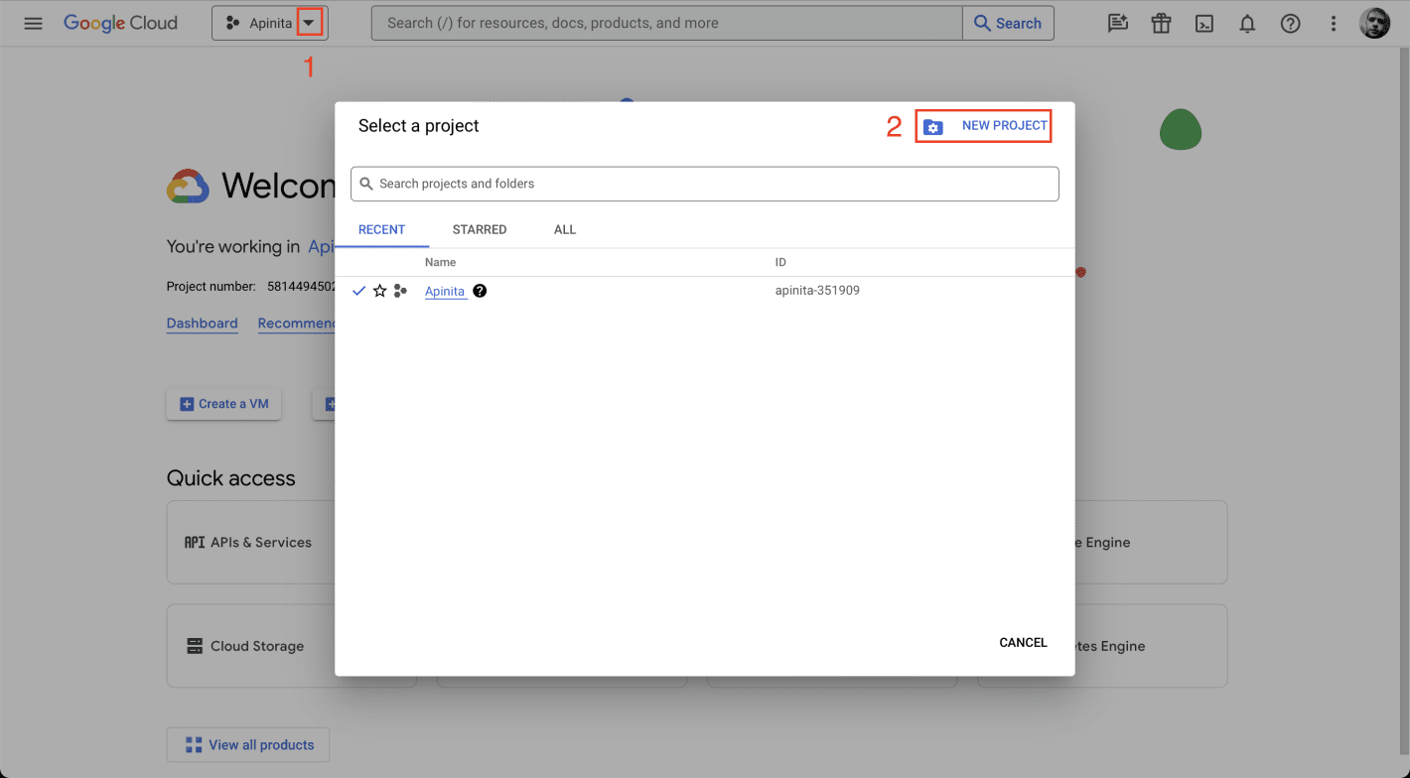The width and height of the screenshot is (1410, 778).
Task: Click the Search projects and folders field
Action: click(705, 184)
